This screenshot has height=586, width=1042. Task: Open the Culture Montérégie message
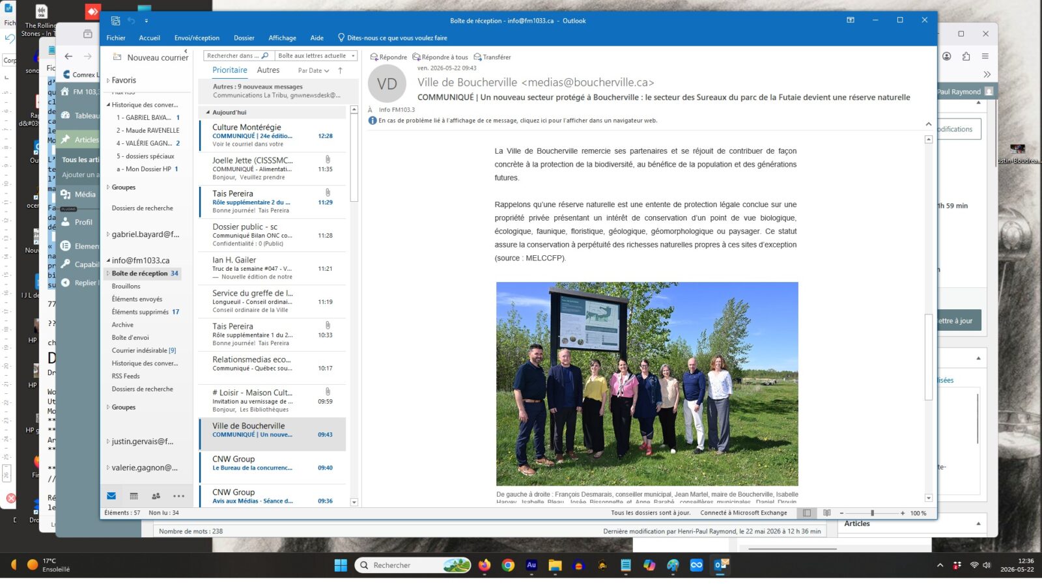click(x=272, y=135)
